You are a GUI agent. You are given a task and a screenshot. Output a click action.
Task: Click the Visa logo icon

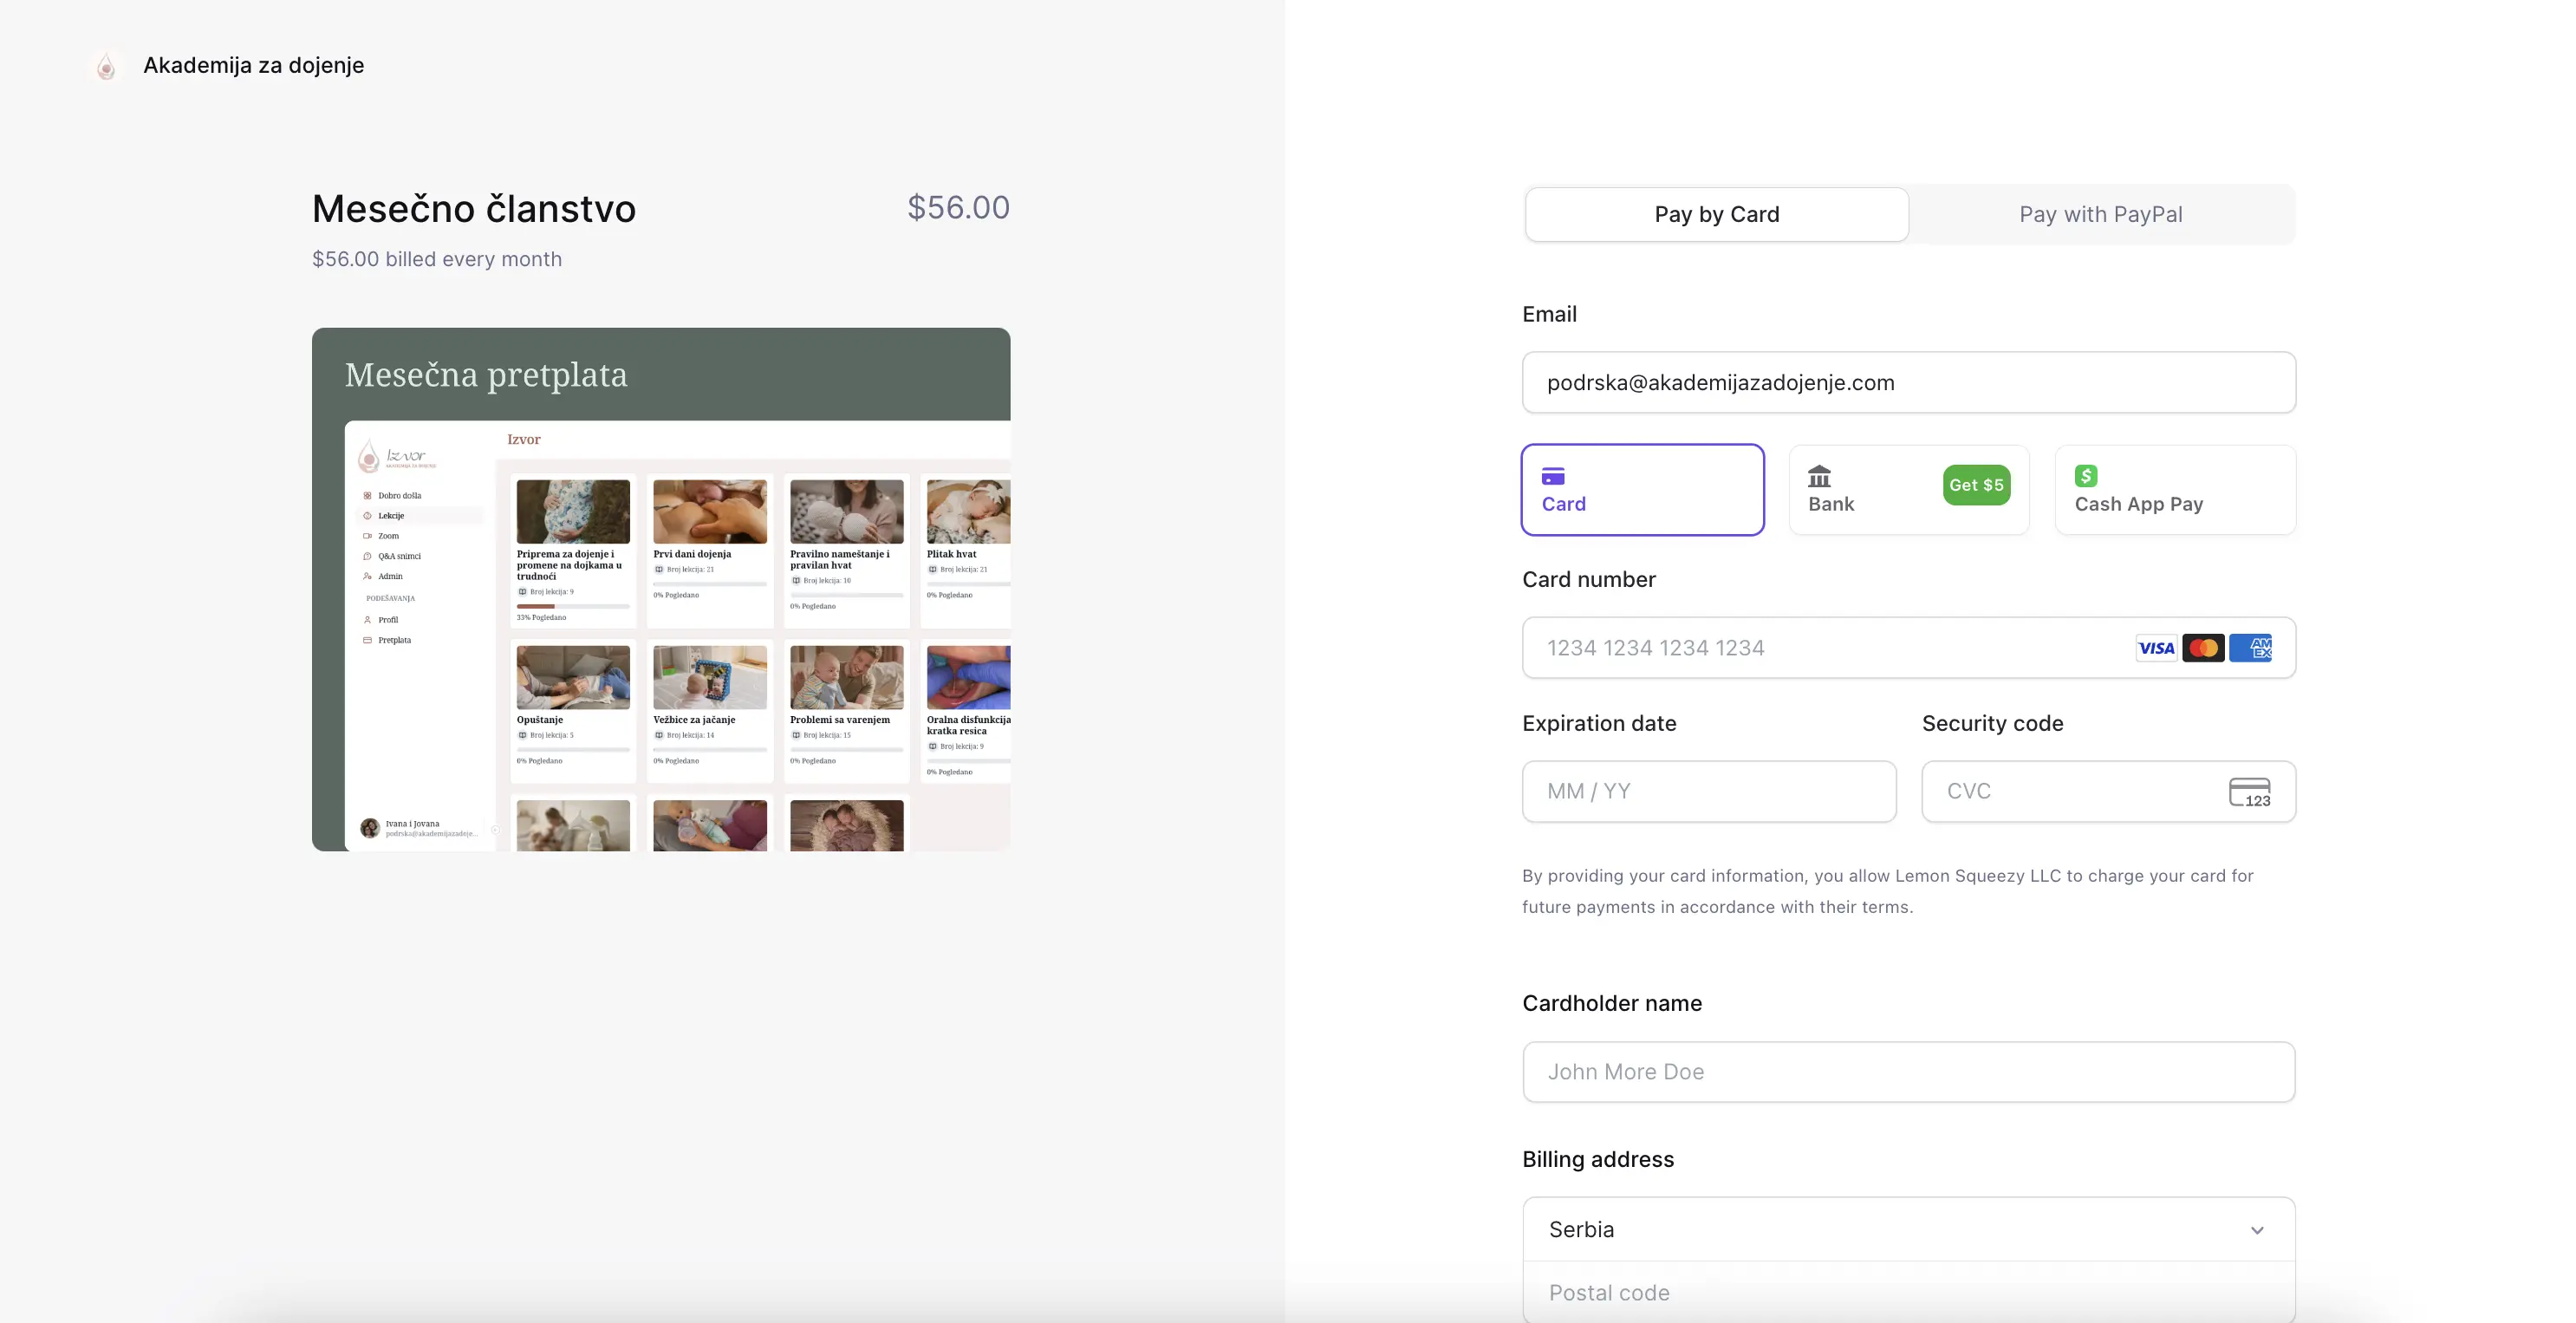(x=2156, y=648)
